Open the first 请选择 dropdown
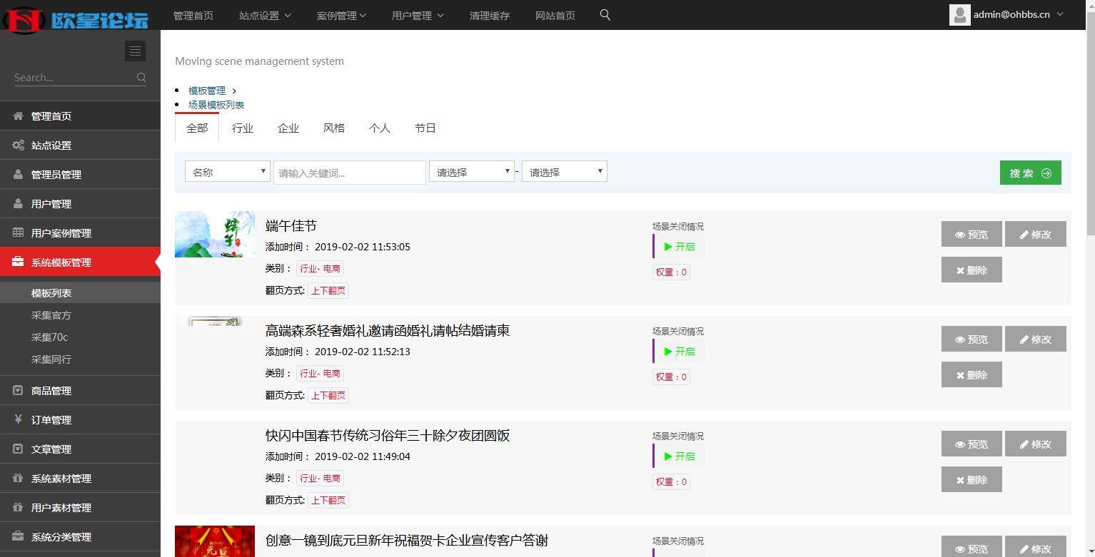 click(471, 171)
